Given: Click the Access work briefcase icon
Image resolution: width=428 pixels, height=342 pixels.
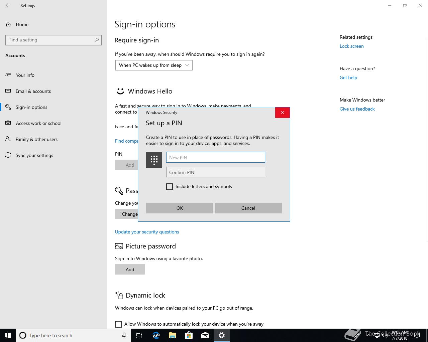Looking at the screenshot, I should tap(8, 123).
